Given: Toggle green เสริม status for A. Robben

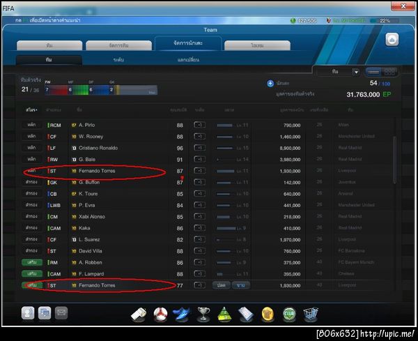Looking at the screenshot, I should pyautogui.click(x=32, y=263).
